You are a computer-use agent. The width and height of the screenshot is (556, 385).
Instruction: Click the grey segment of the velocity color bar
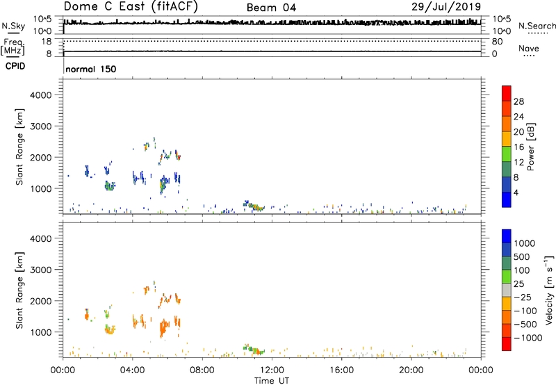507,290
